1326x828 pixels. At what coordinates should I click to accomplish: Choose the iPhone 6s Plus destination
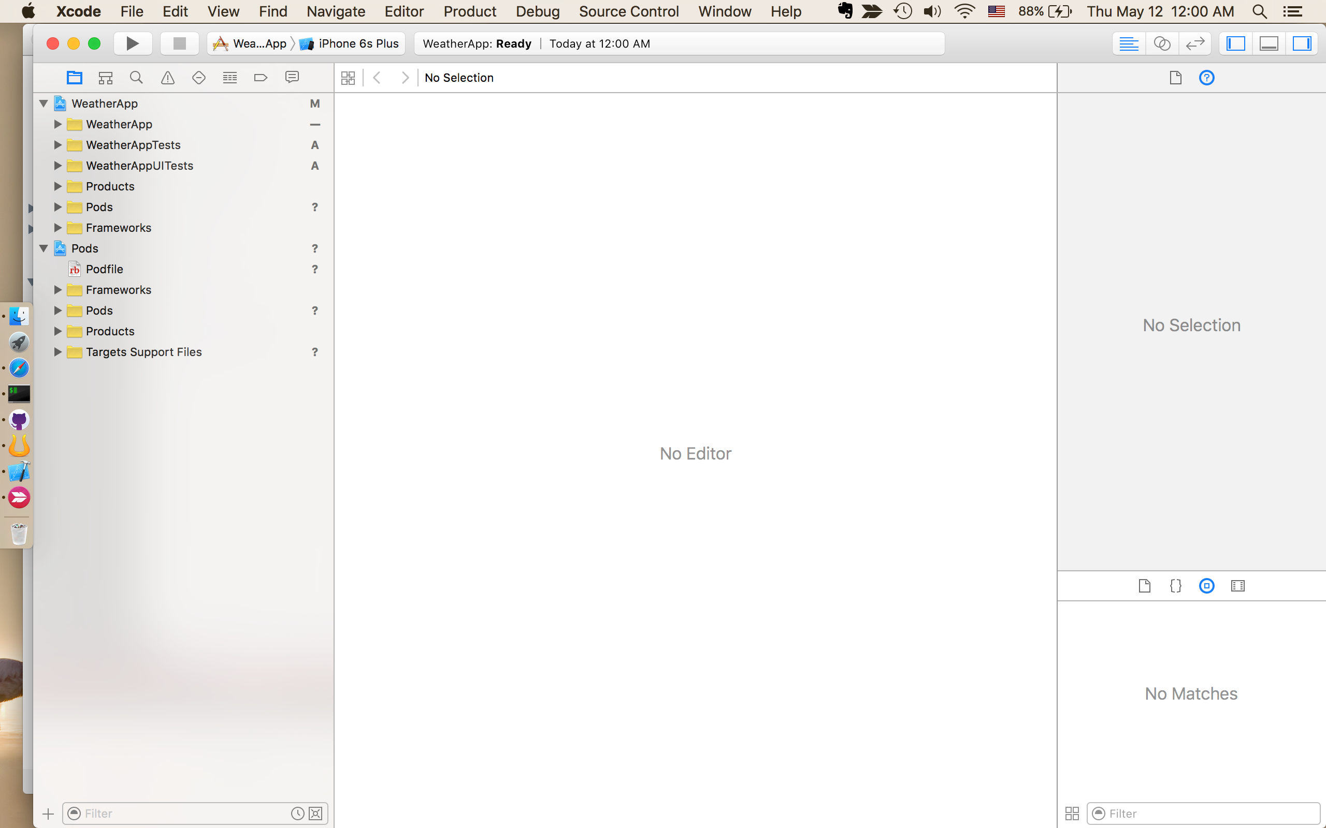point(358,43)
